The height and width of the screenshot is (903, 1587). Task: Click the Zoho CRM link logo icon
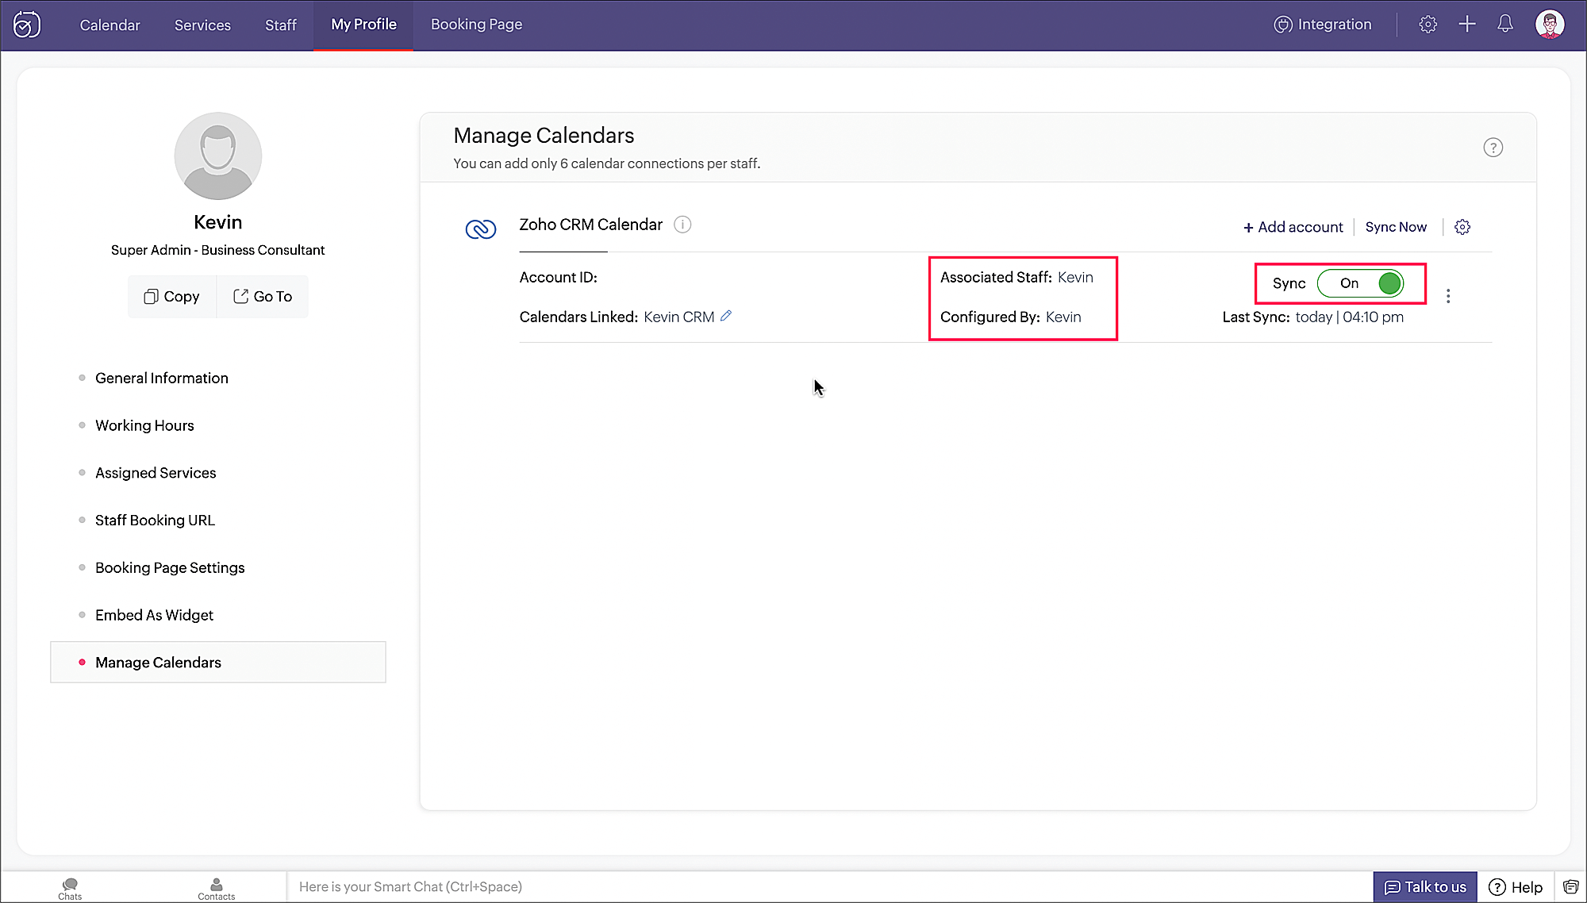click(x=480, y=229)
